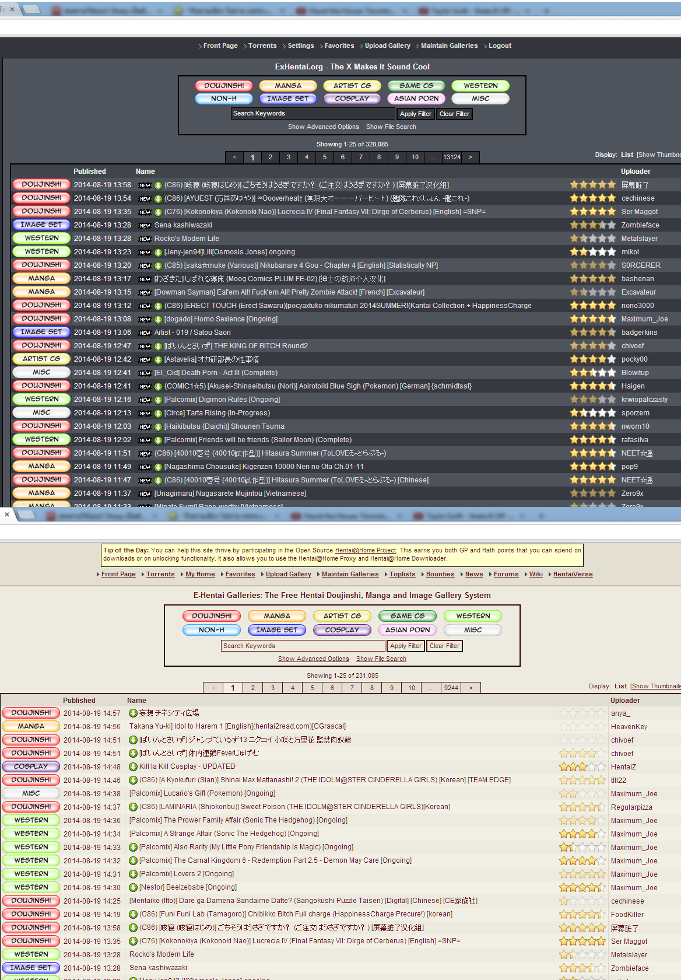
Task: Click the torrent icon on the 14:57 light-window row
Action: tap(133, 713)
